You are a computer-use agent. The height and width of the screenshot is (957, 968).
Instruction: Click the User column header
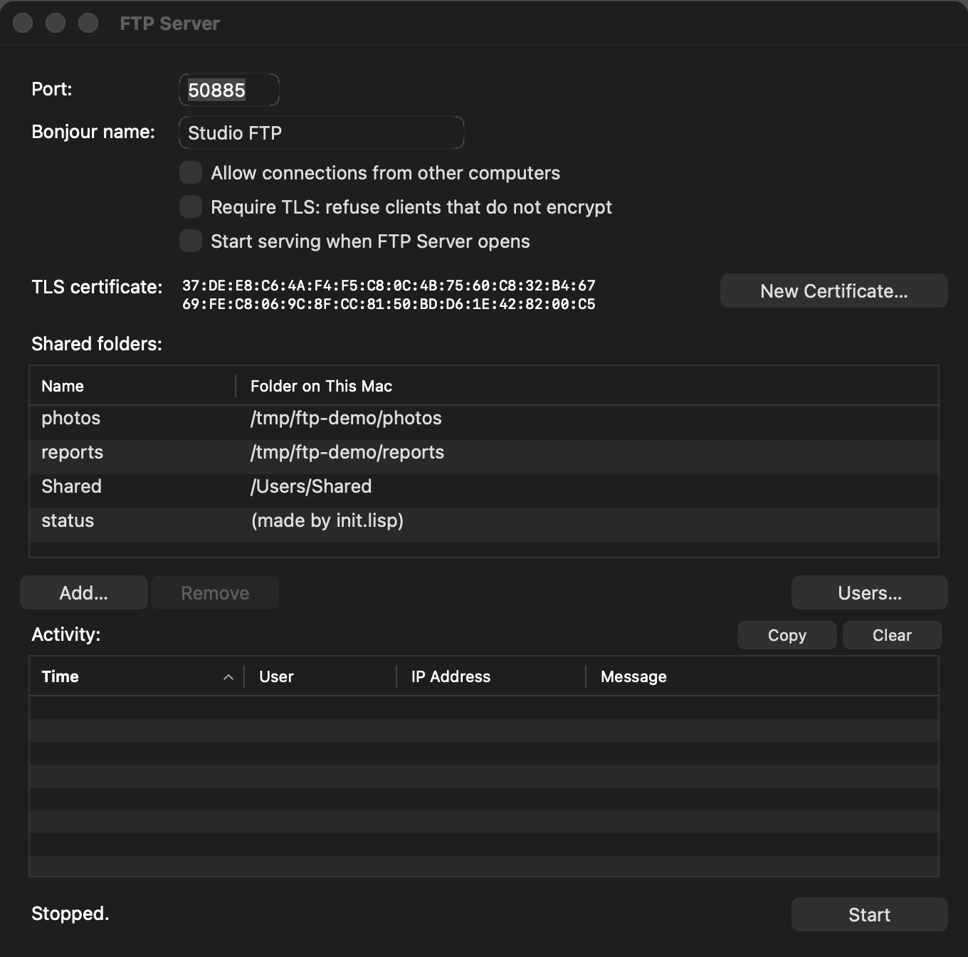click(320, 676)
